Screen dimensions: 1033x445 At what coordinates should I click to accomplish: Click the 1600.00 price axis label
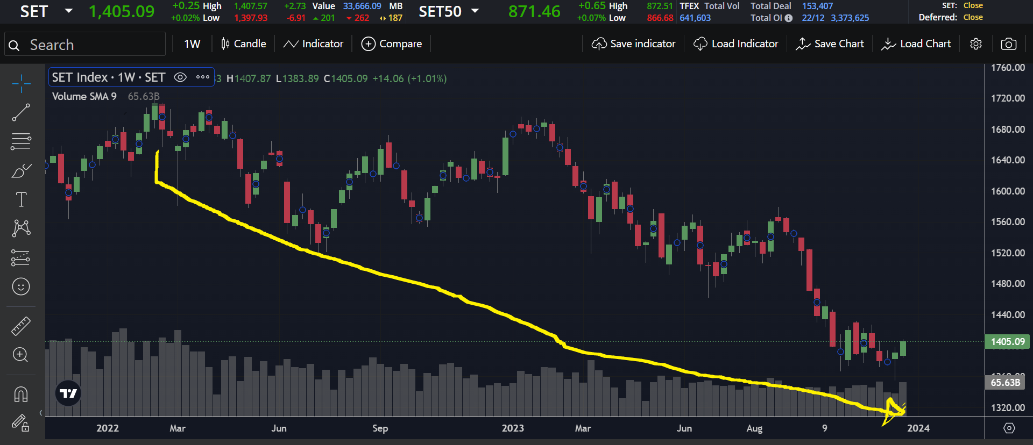coord(1008,191)
